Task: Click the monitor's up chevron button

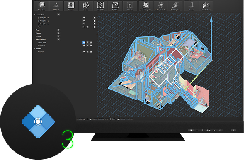Action: click(x=214, y=130)
